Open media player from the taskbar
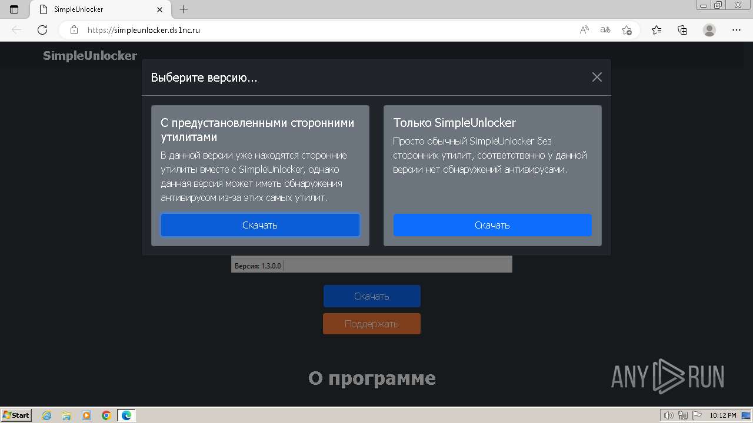The width and height of the screenshot is (753, 423). (x=86, y=415)
